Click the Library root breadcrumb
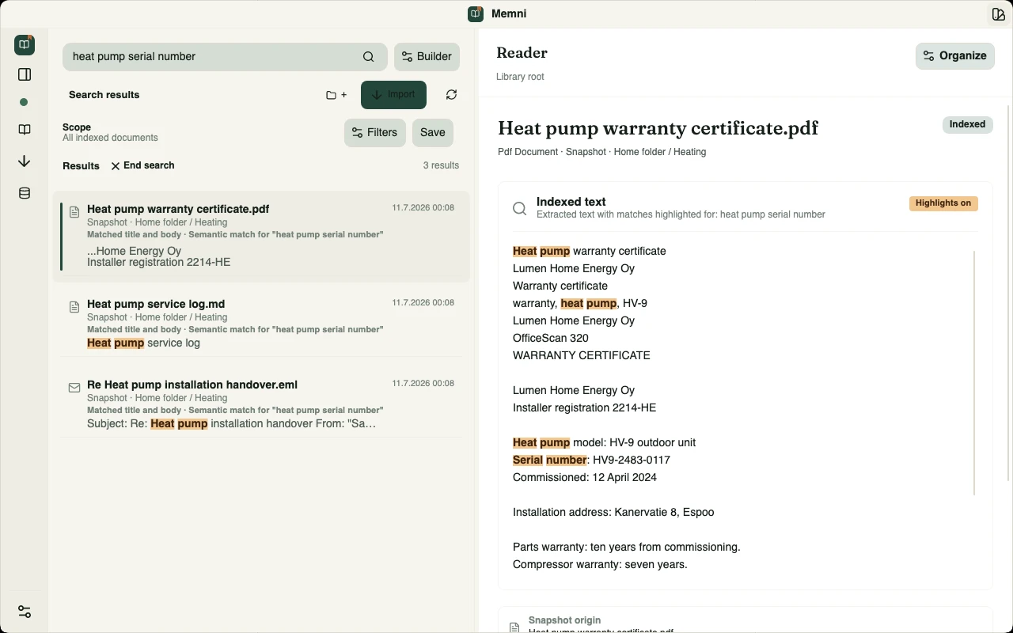Screen dimensions: 1013x633 (x=520, y=77)
